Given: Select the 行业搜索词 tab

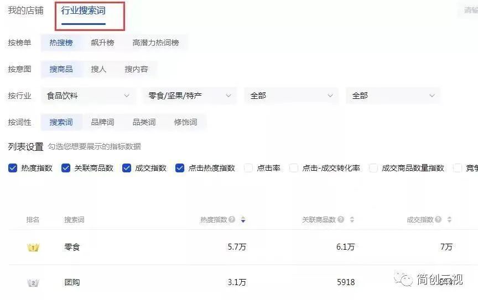Looking at the screenshot, I should pyautogui.click(x=83, y=11).
